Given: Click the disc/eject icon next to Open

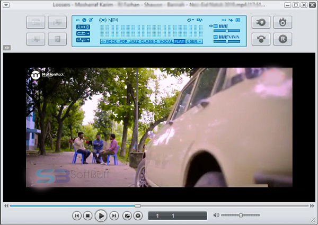Looking at the screenshot, I should coord(138,215).
